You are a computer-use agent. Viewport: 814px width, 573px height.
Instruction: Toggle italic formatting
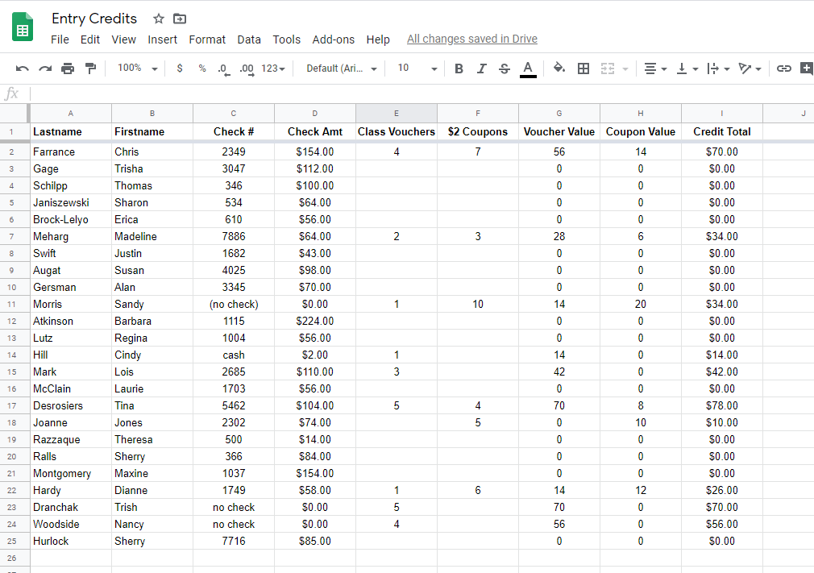(481, 69)
